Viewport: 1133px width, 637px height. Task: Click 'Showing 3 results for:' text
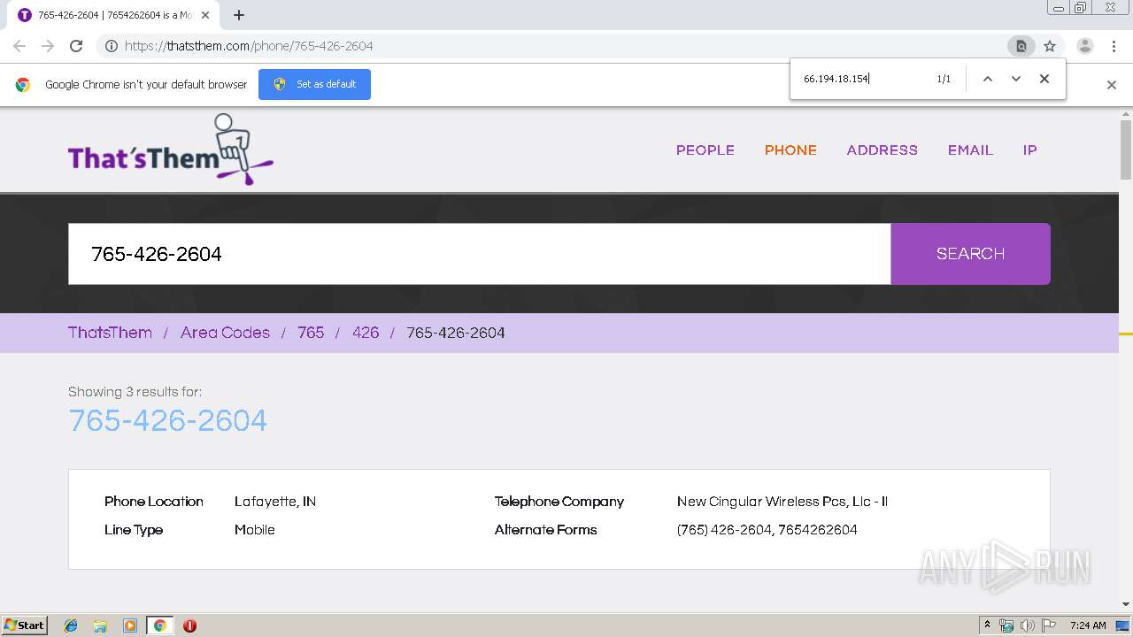(135, 392)
